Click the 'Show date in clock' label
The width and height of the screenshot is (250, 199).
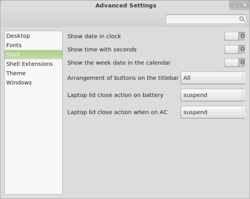[94, 36]
